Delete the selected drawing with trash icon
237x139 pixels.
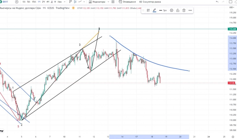(x=184, y=10)
